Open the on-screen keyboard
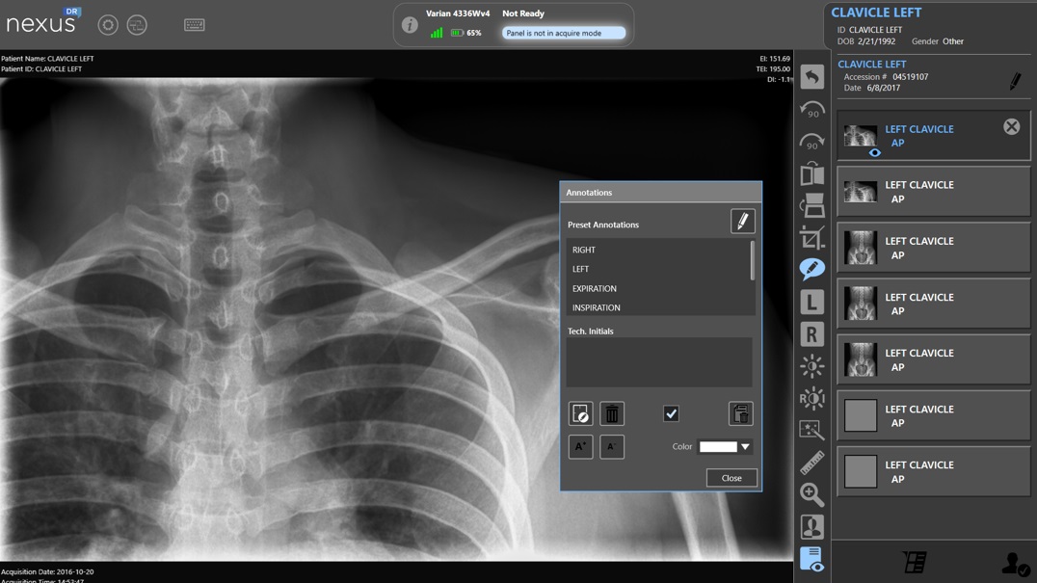Screen dimensions: 1037x583 (195, 25)
